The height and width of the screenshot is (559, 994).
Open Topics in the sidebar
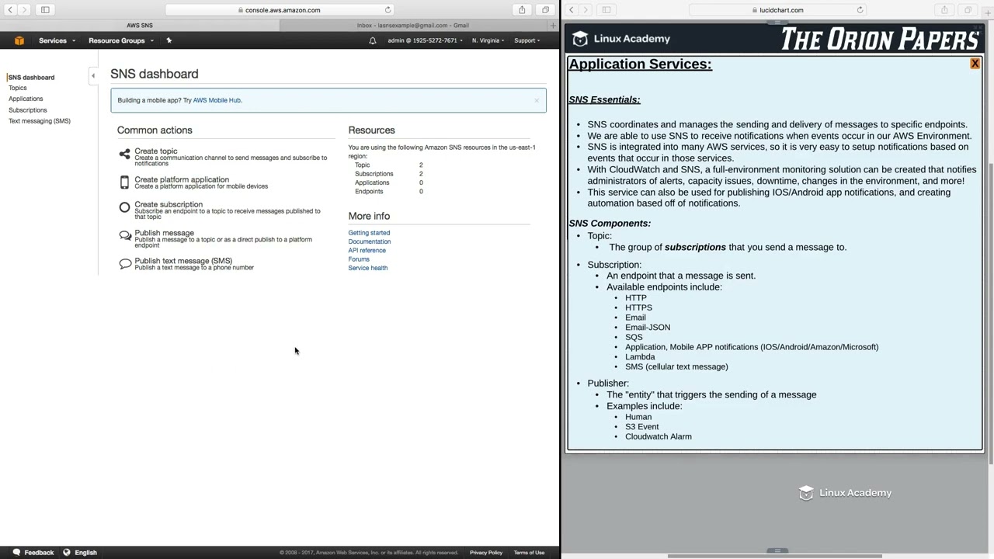pos(18,88)
